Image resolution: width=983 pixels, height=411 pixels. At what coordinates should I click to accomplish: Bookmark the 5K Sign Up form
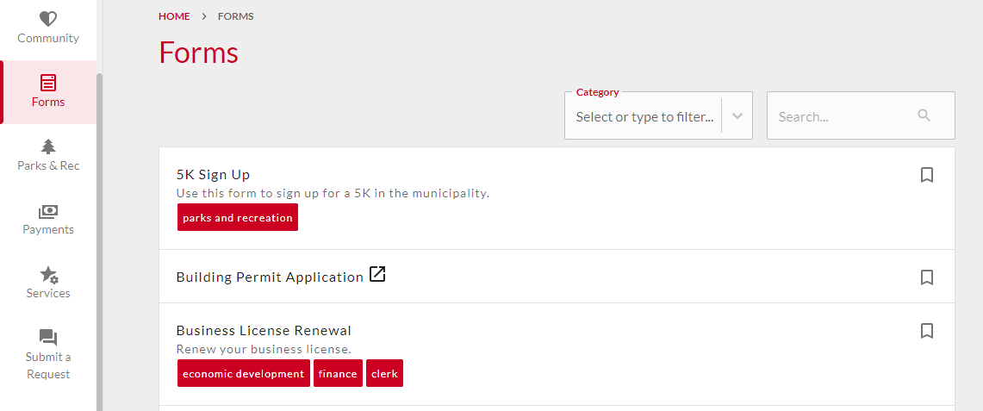pyautogui.click(x=927, y=175)
